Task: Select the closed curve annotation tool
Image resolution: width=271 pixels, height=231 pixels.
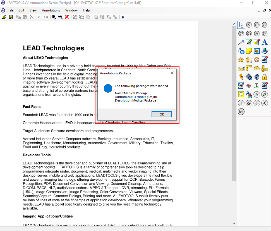Action: point(264,34)
